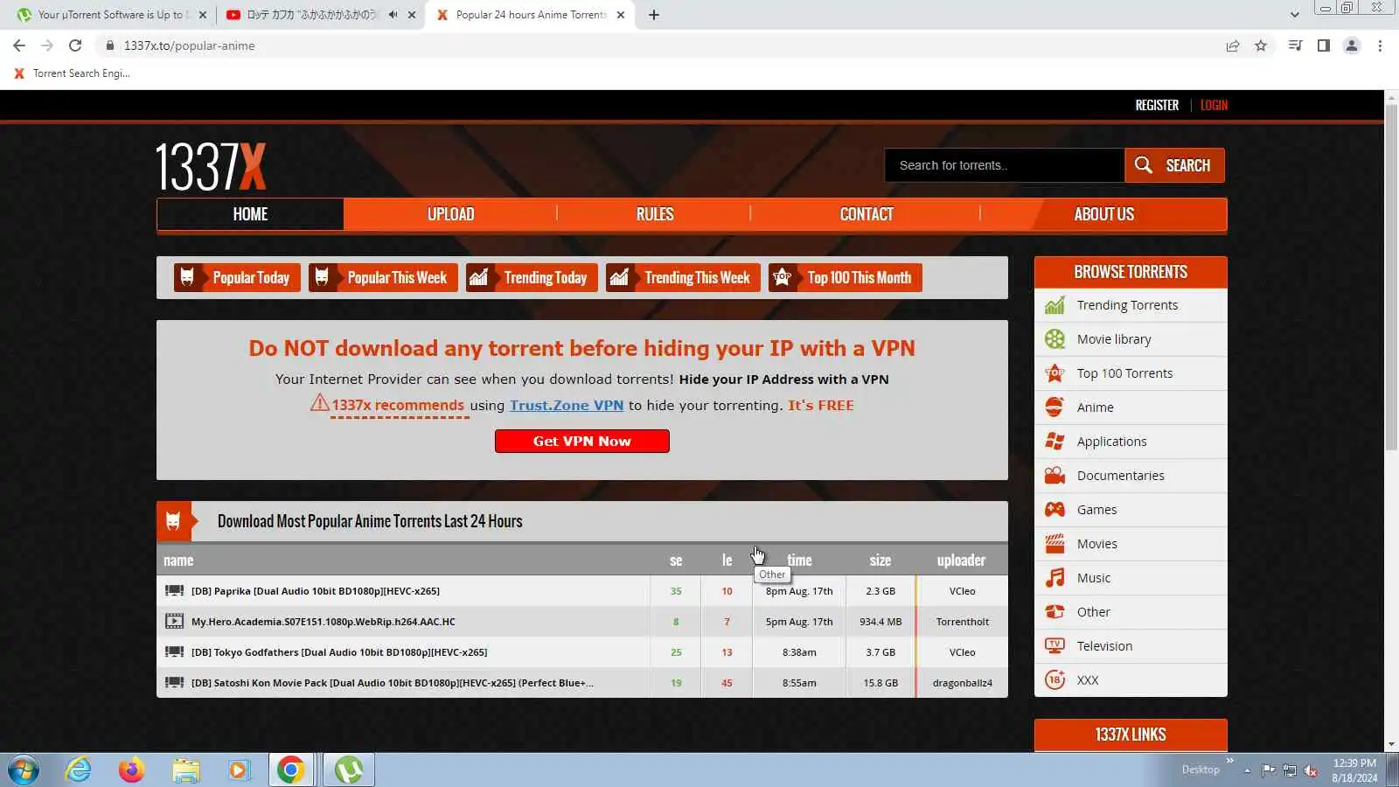Click the Get VPN Now button
The width and height of the screenshot is (1399, 787).
pos(582,442)
